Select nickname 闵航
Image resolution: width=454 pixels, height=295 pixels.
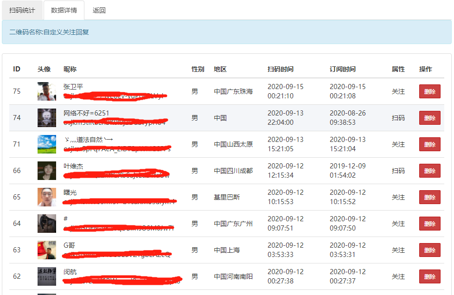(70, 271)
